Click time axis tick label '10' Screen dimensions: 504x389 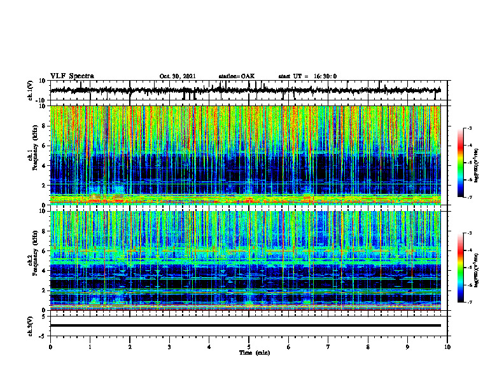447,347
